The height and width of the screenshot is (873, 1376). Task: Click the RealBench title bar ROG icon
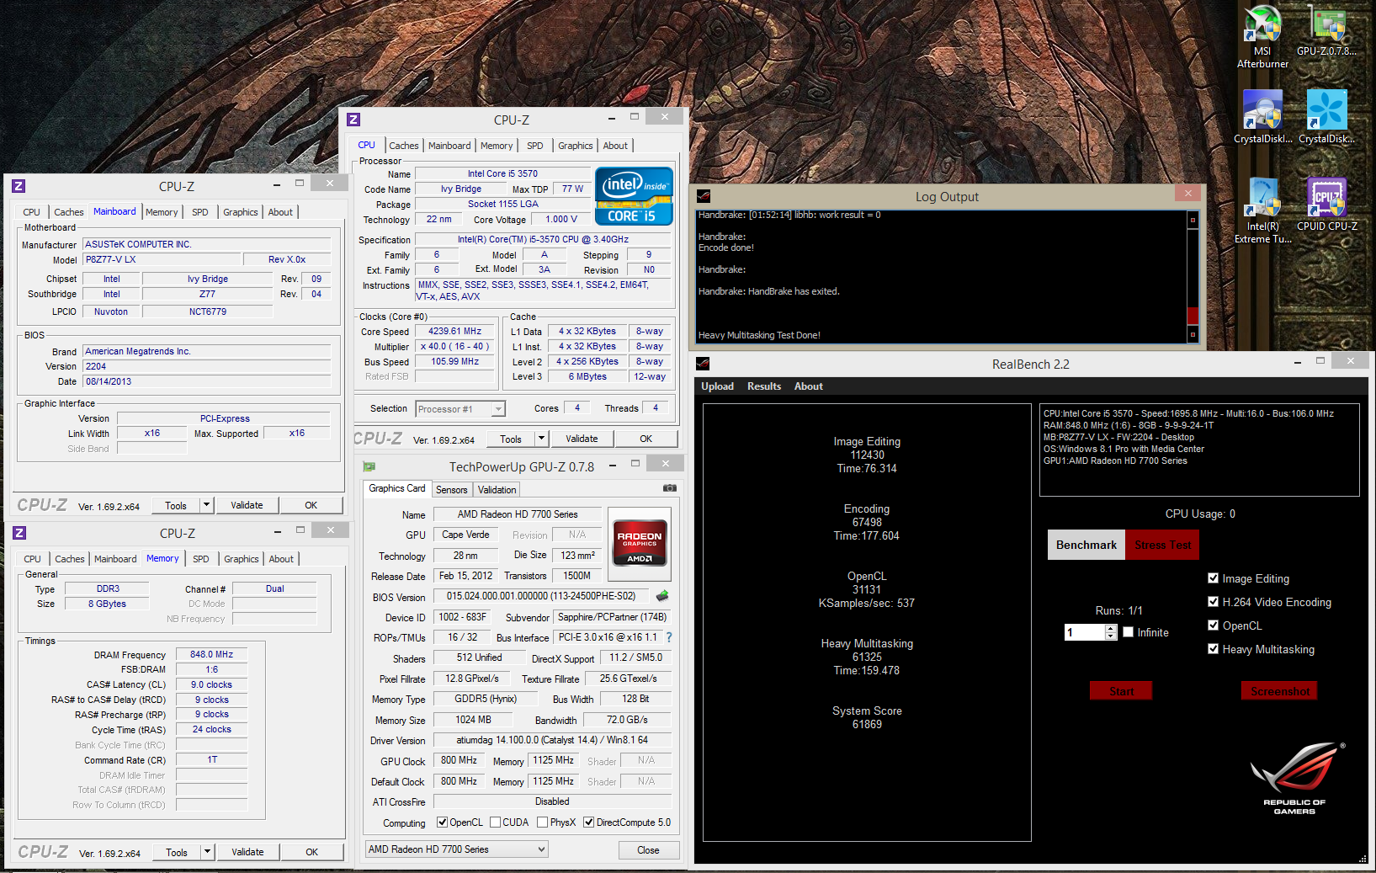point(704,364)
